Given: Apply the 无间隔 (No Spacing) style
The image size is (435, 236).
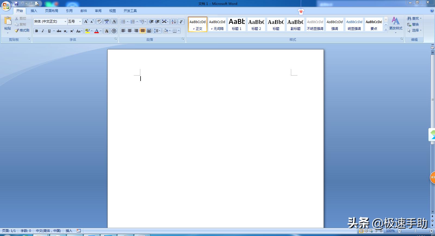Looking at the screenshot, I should tap(217, 24).
